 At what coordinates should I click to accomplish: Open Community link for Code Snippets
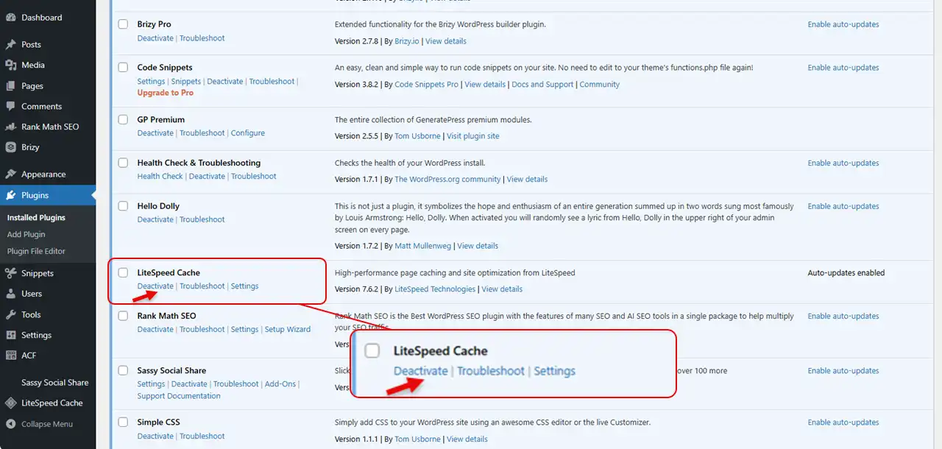pos(600,85)
